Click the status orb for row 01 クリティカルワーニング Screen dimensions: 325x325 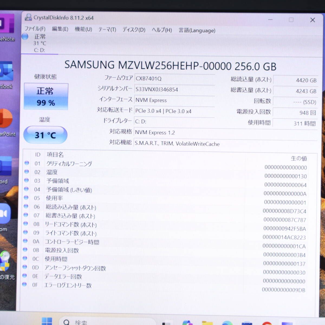tap(27, 163)
